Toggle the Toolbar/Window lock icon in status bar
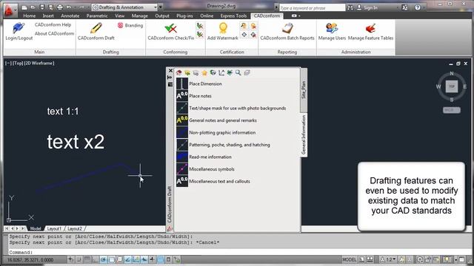This screenshot has height=266, width=474. tap(428, 259)
